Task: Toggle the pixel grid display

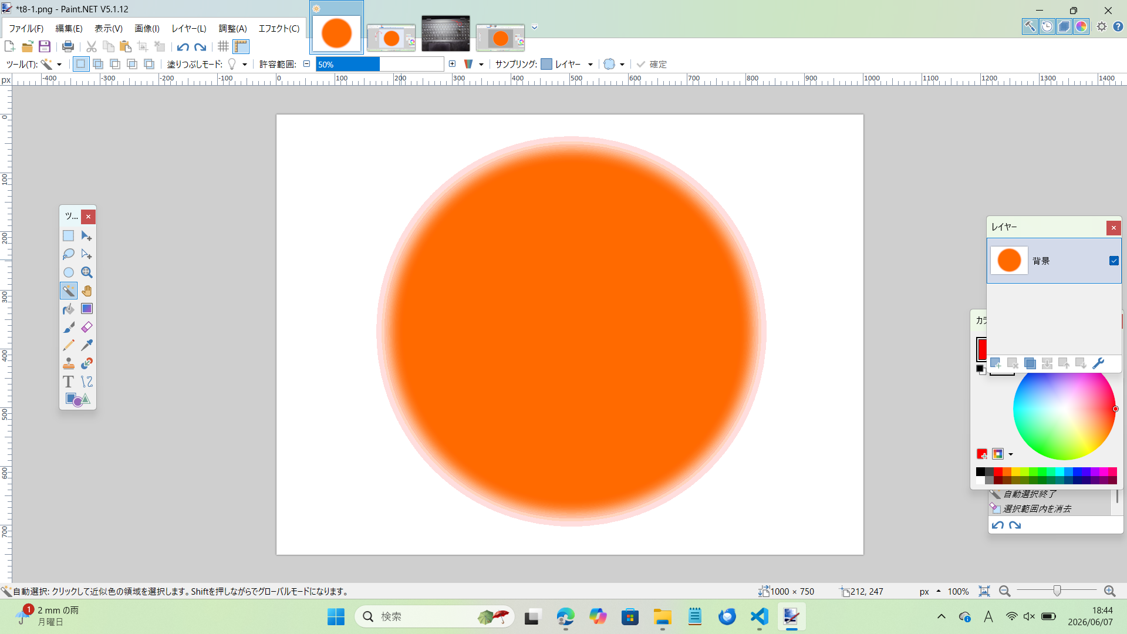Action: [x=223, y=46]
